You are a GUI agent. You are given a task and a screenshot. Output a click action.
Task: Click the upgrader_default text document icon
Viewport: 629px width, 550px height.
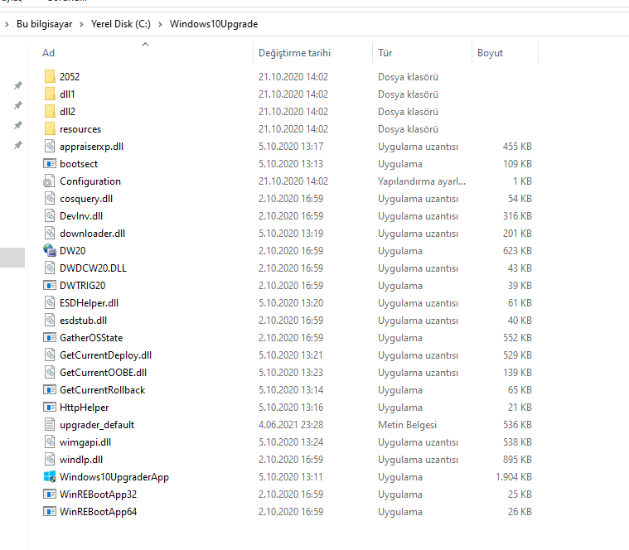(x=50, y=425)
